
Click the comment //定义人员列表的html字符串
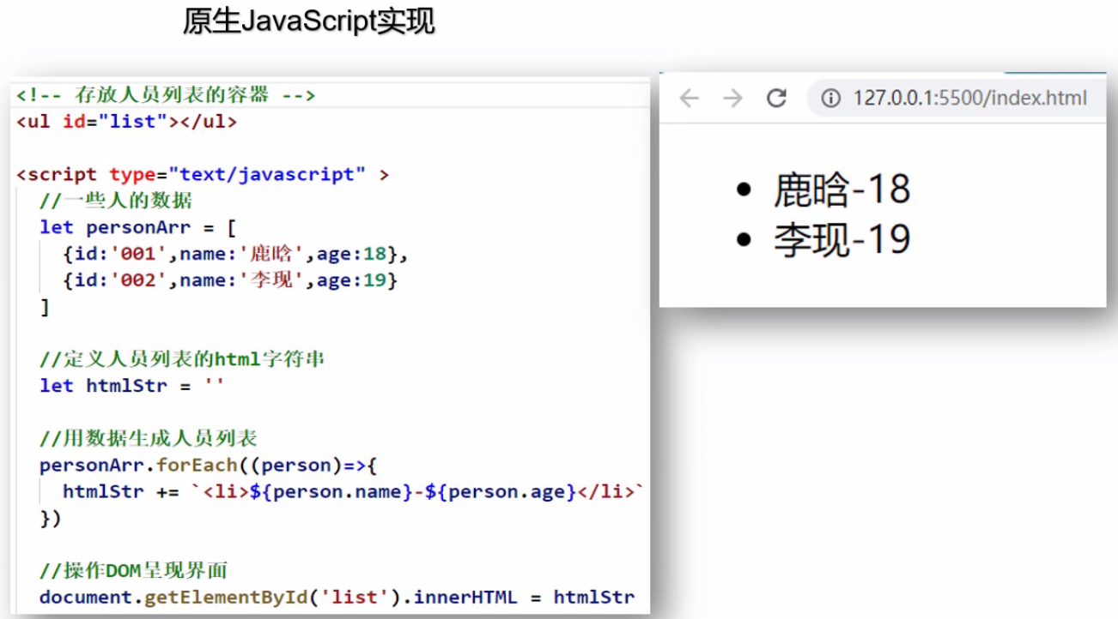(182, 359)
